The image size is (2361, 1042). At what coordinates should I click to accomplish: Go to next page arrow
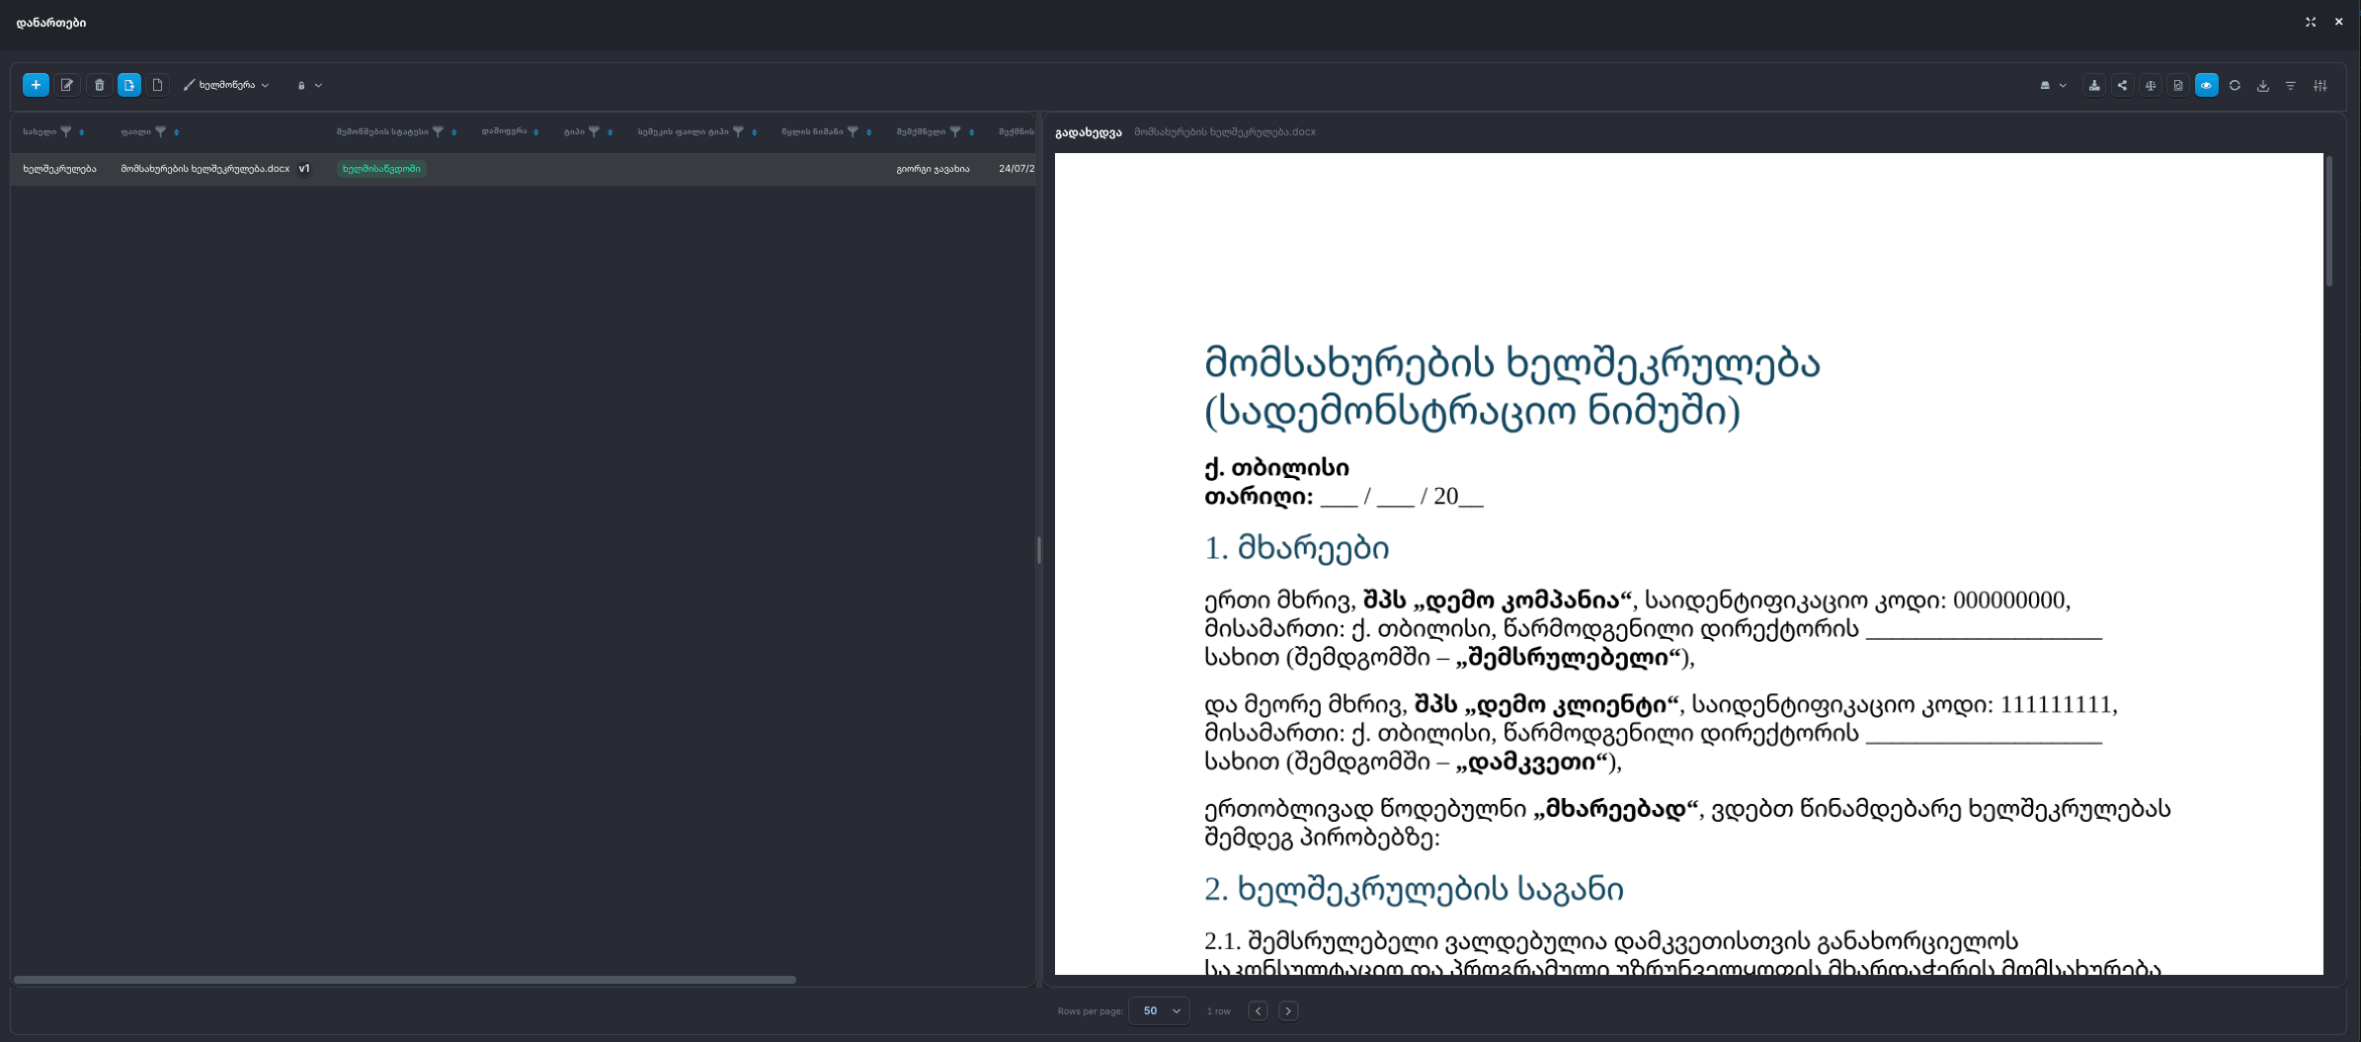(x=1288, y=1010)
